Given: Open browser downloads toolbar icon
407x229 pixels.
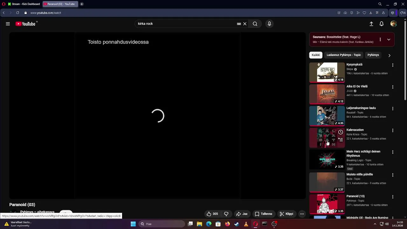Looking at the screenshot, I should (x=371, y=13).
